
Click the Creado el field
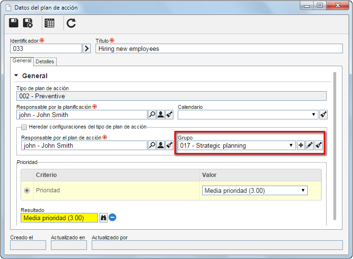tap(28, 245)
